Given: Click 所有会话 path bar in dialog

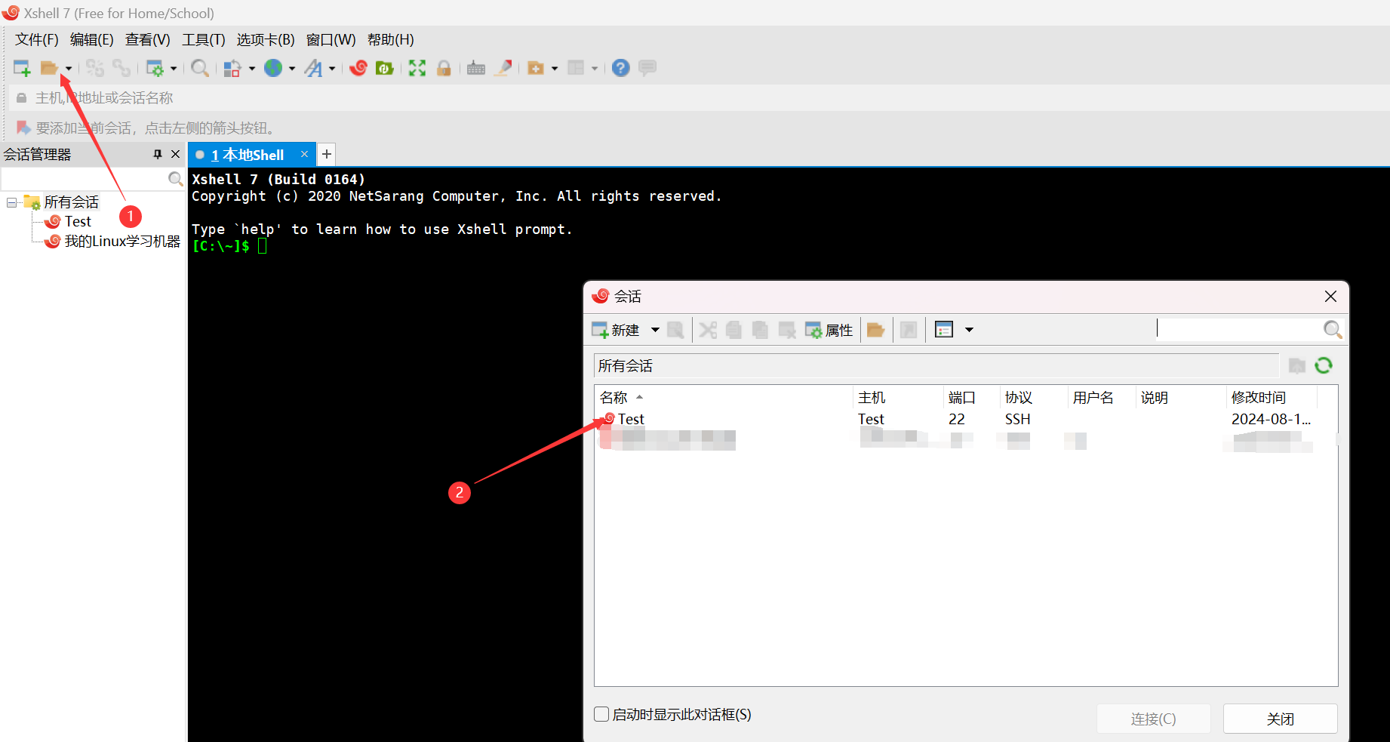Looking at the screenshot, I should pos(936,366).
